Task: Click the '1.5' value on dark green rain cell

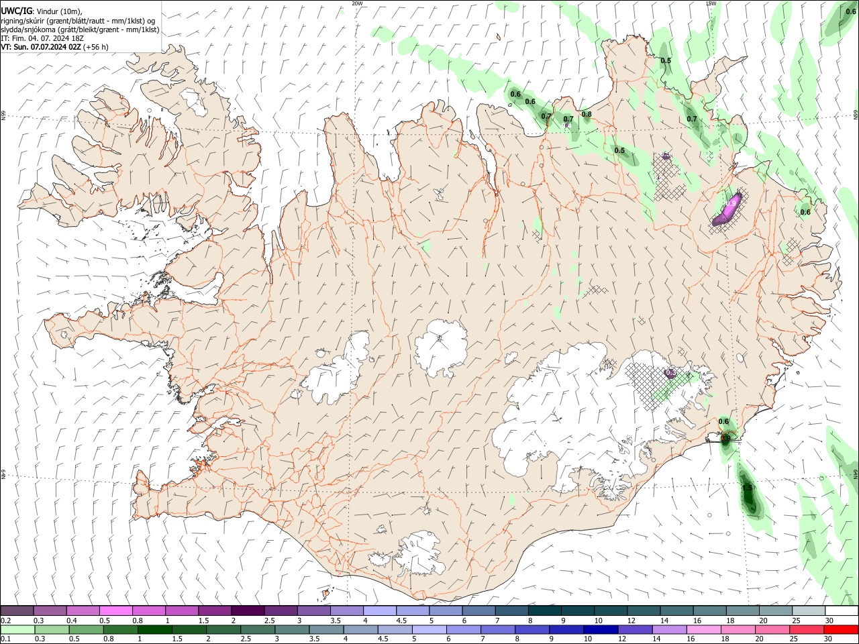Action: click(x=747, y=488)
